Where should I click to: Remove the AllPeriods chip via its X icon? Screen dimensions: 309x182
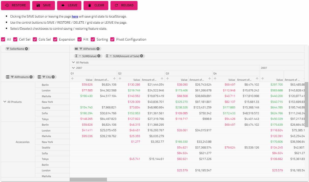click(x=98, y=48)
